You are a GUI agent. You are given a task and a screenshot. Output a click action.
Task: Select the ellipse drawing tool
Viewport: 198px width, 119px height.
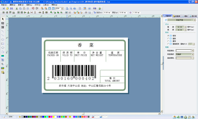point(3,39)
